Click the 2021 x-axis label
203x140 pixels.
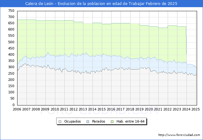[158, 109]
